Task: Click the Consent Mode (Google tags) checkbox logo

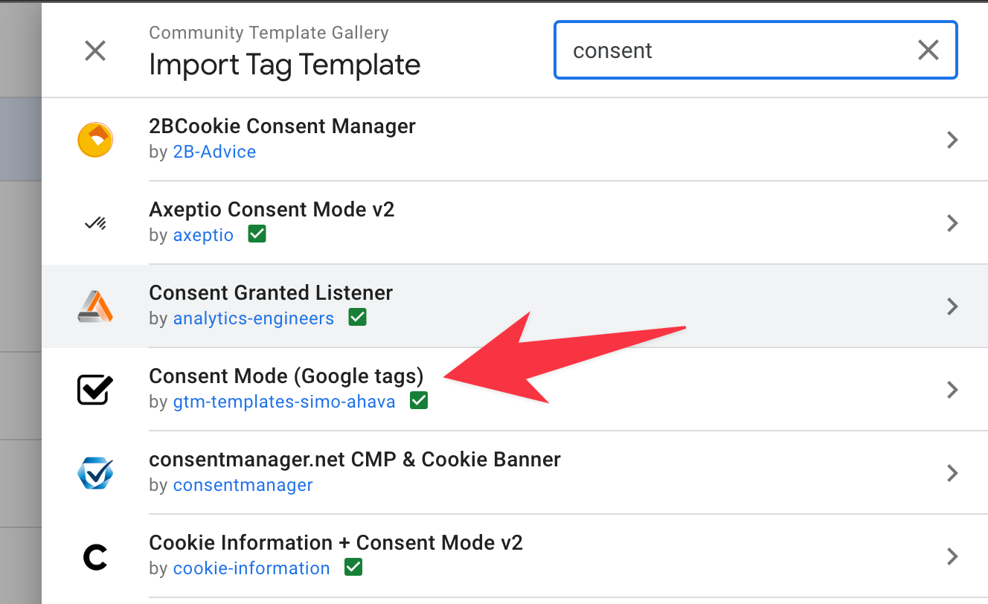Action: pyautogui.click(x=95, y=389)
